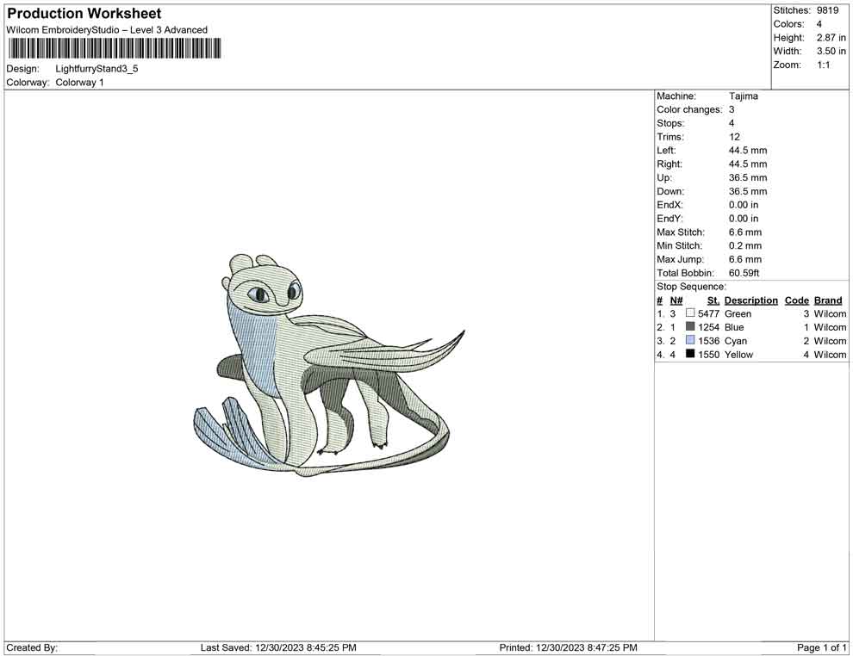Viewport: 853px width, 656px height.
Task: Click the Min Stitch value 0.2 mm
Action: [744, 245]
